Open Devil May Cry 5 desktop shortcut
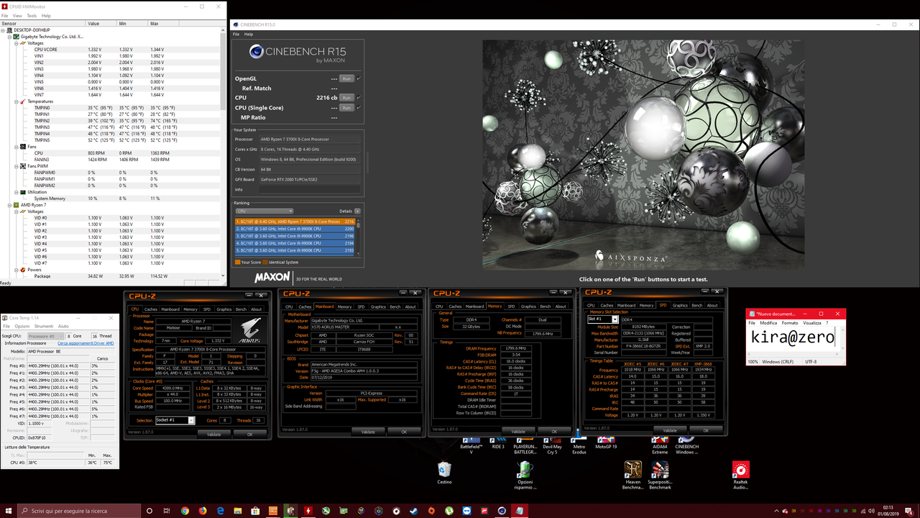Image resolution: width=920 pixels, height=518 pixels. coord(552,445)
